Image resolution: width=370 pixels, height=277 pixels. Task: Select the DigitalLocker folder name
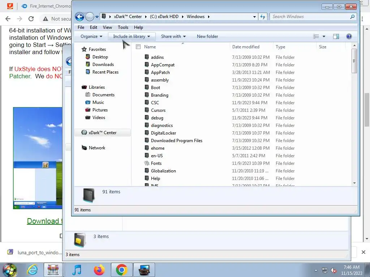click(x=164, y=133)
